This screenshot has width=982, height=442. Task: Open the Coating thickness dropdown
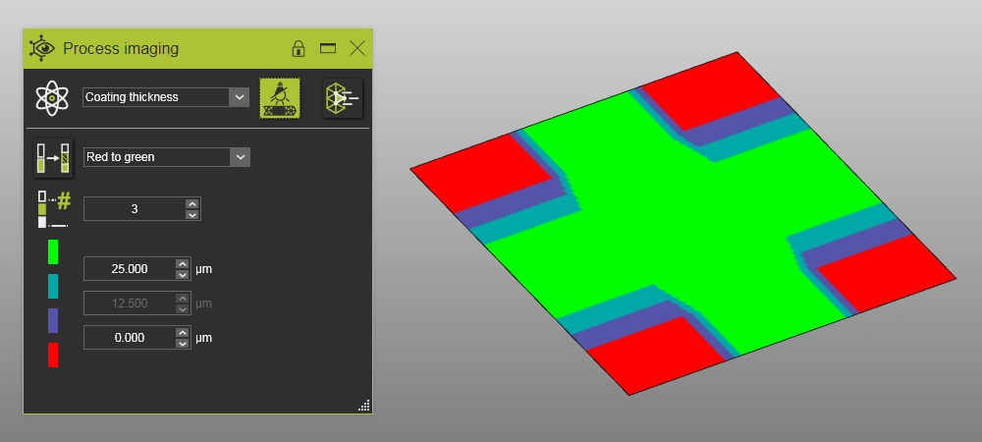[239, 97]
